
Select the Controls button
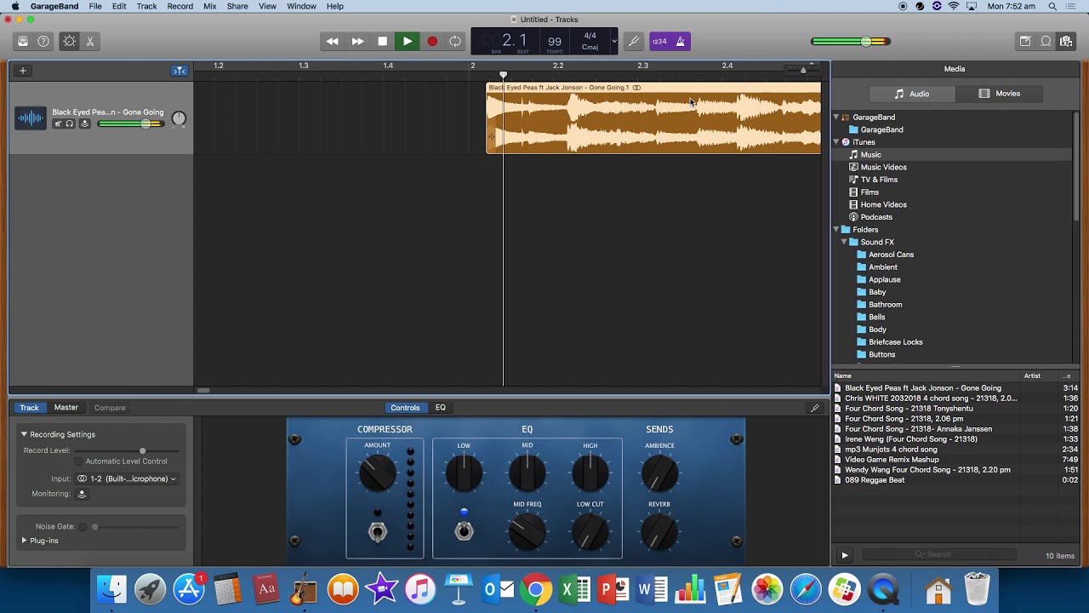click(405, 408)
